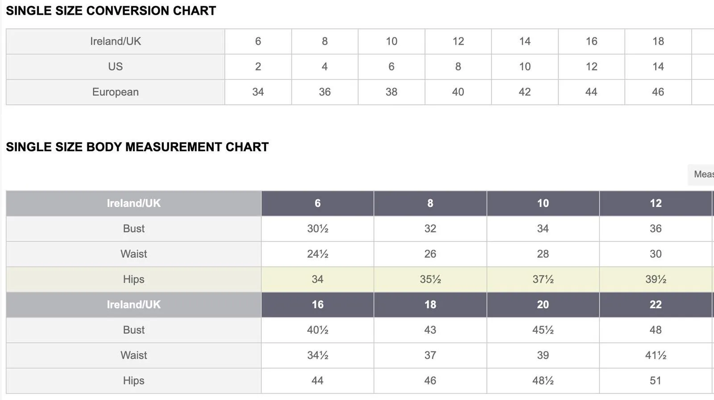Select the 41½ waist cell

656,355
